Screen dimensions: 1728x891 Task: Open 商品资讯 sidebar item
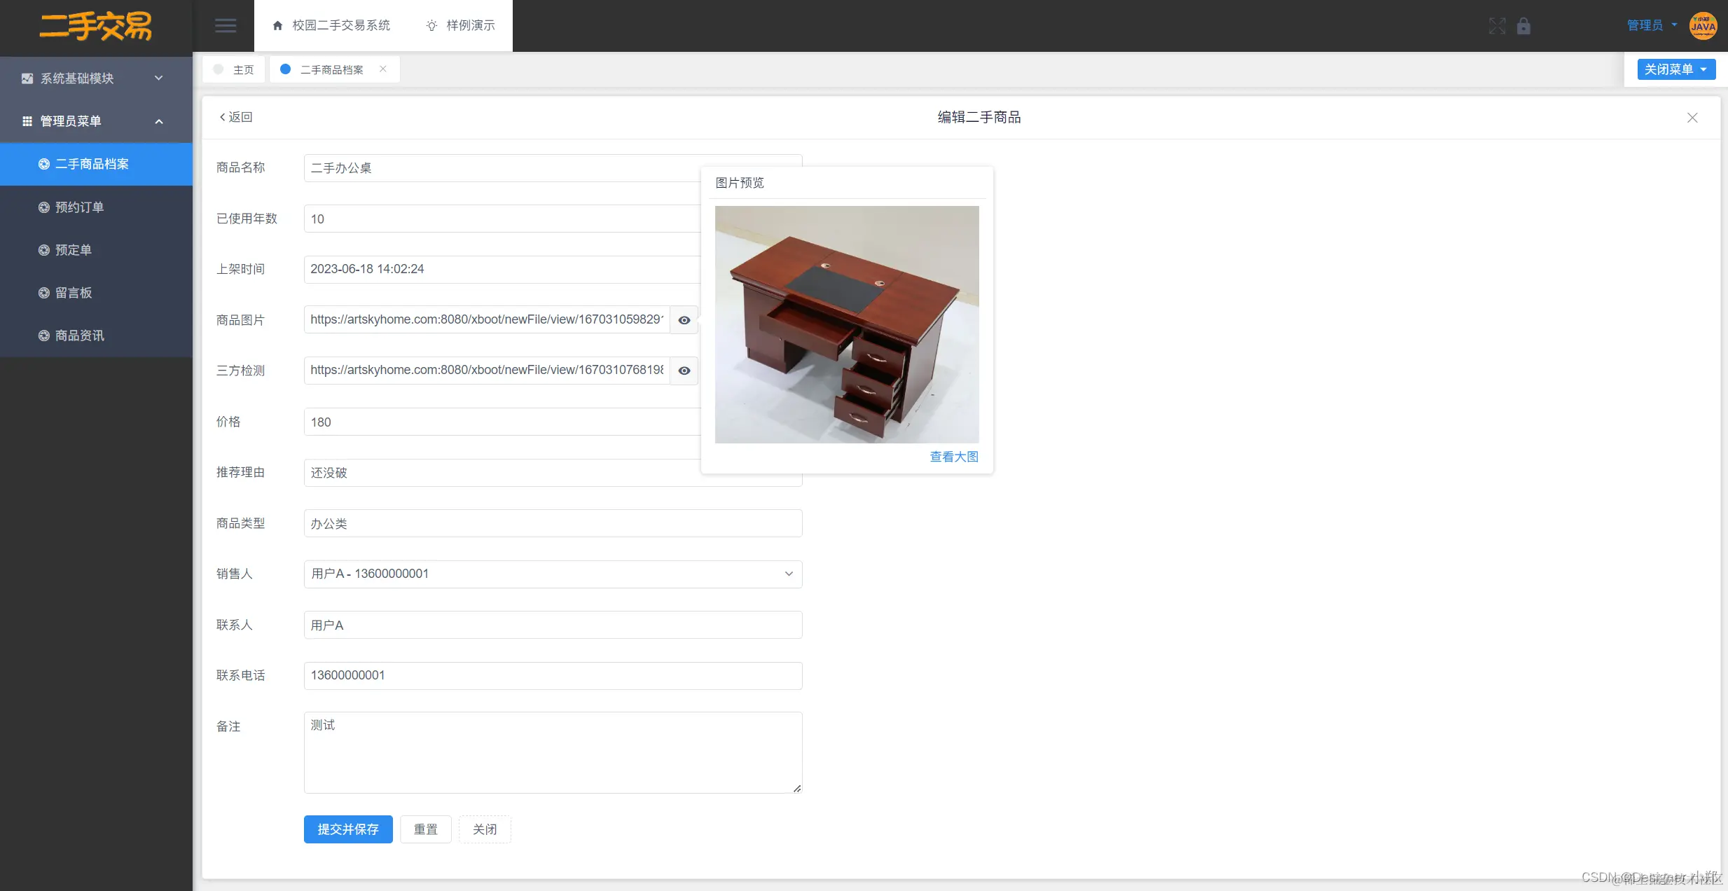click(x=79, y=336)
